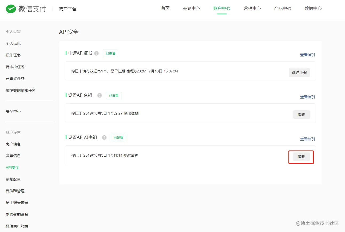The image size is (345, 232).
Task: Open 查看指引 link for APIv3密钥 section
Action: [307, 139]
